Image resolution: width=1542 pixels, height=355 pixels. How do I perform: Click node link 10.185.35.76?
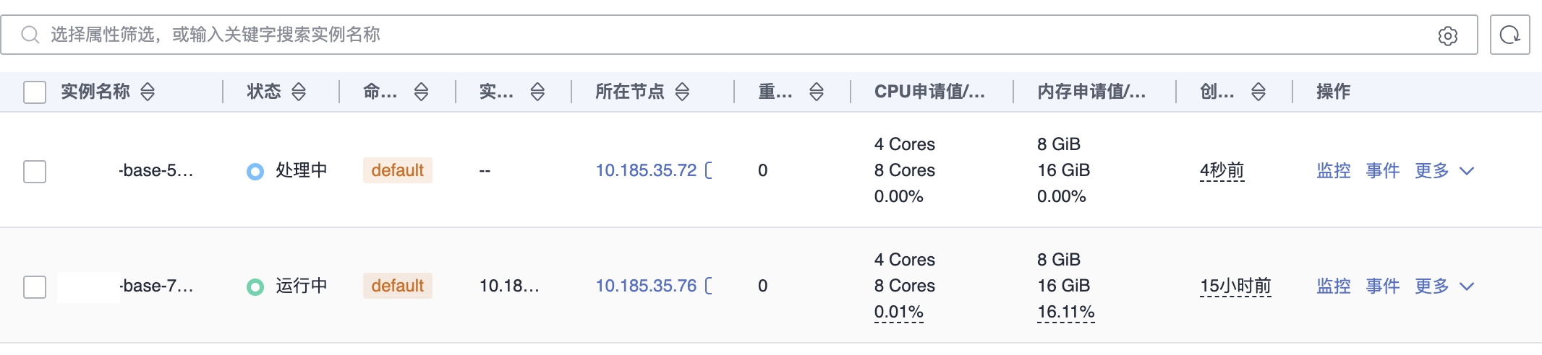(645, 286)
